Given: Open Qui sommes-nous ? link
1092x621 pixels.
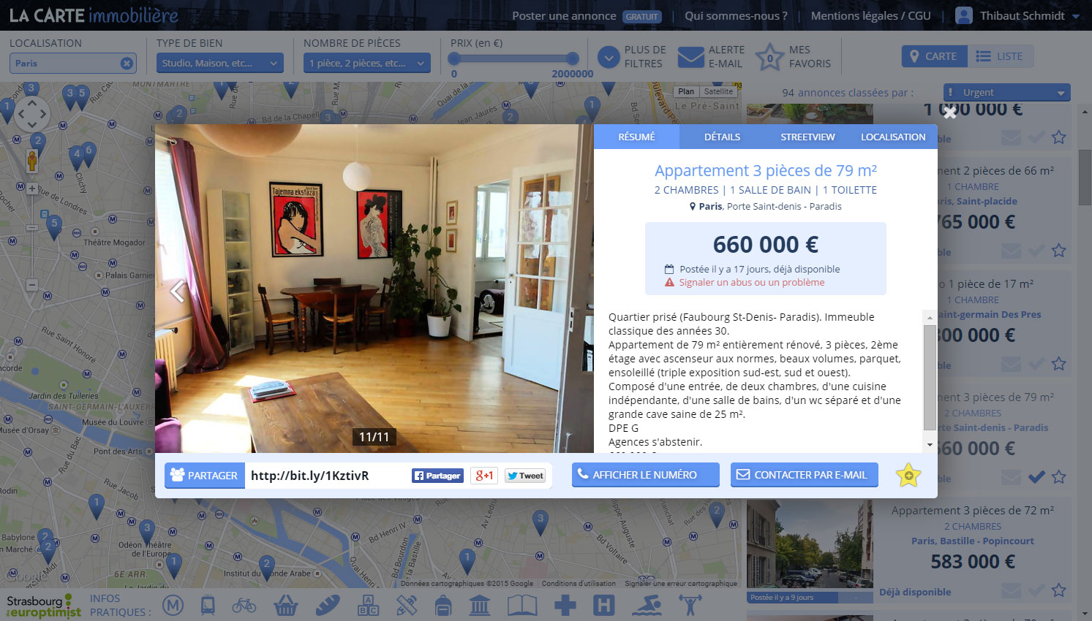Looking at the screenshot, I should tap(736, 16).
